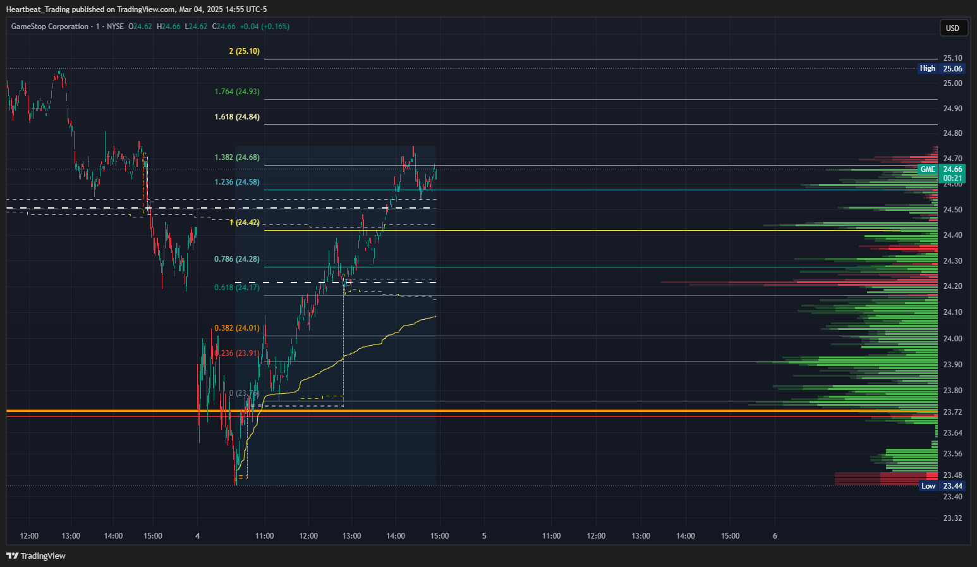Click the open value O24.62
This screenshot has height=567, width=977.
click(x=140, y=27)
